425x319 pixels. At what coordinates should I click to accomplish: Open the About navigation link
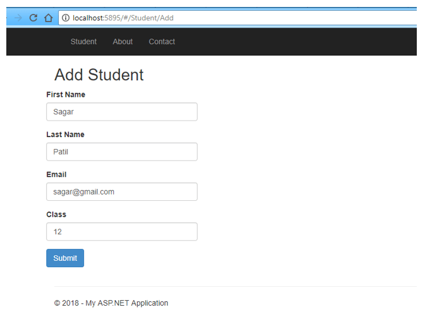coord(123,42)
